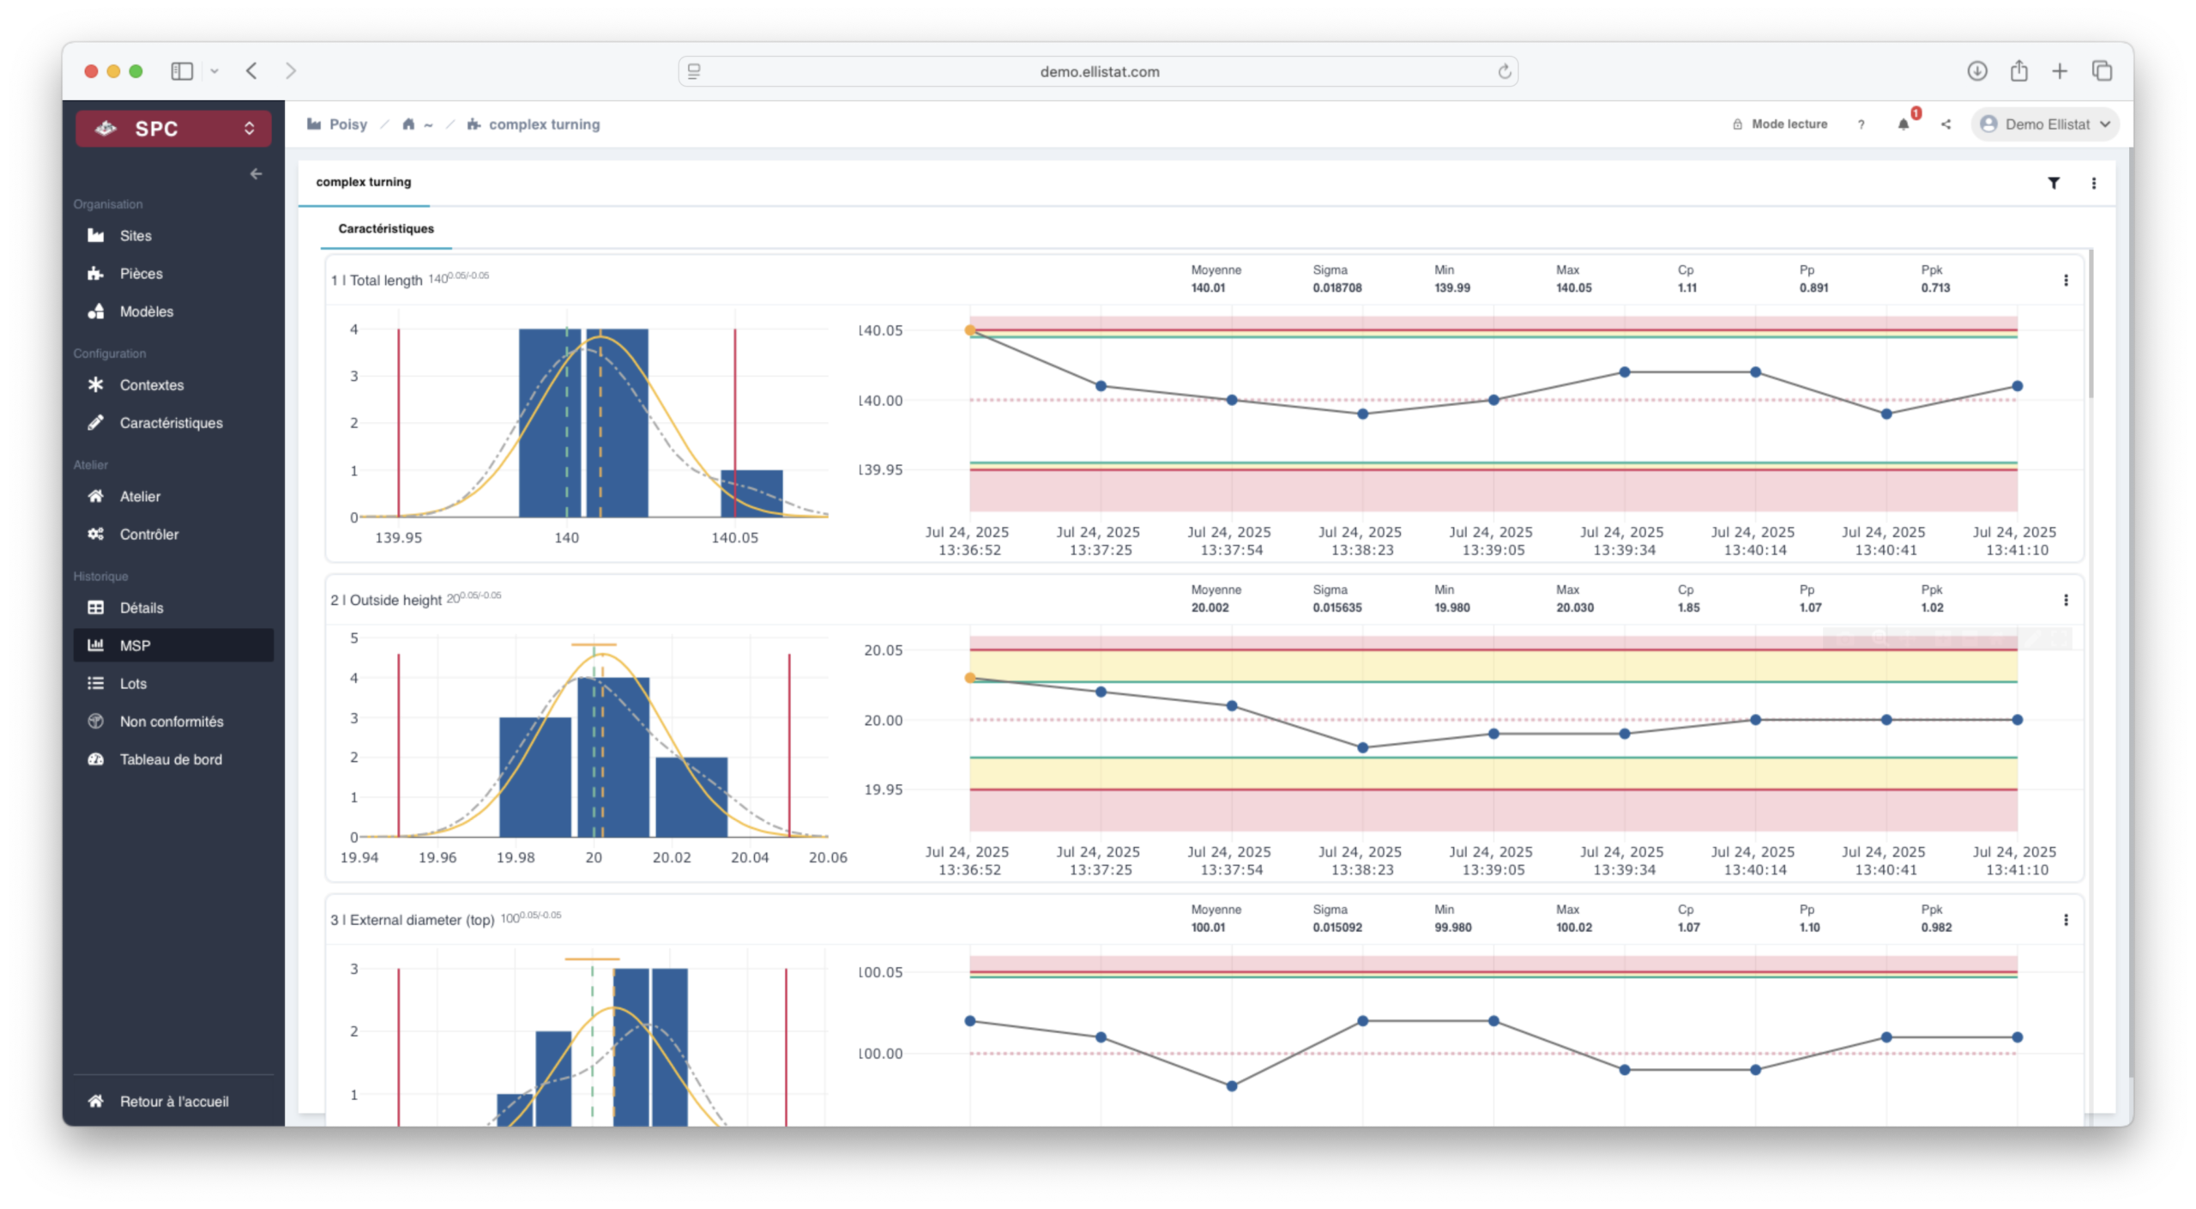Click home icon in breadcrumb
Viewport: 2196px width, 1209px height.
click(409, 124)
